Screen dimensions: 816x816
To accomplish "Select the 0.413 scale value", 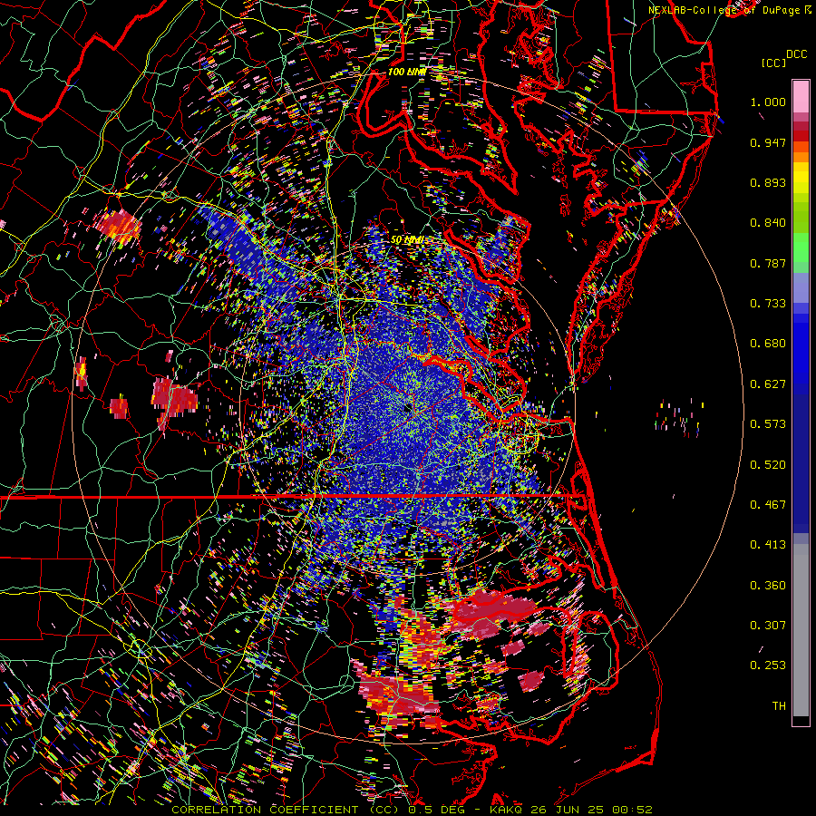I will point(768,545).
